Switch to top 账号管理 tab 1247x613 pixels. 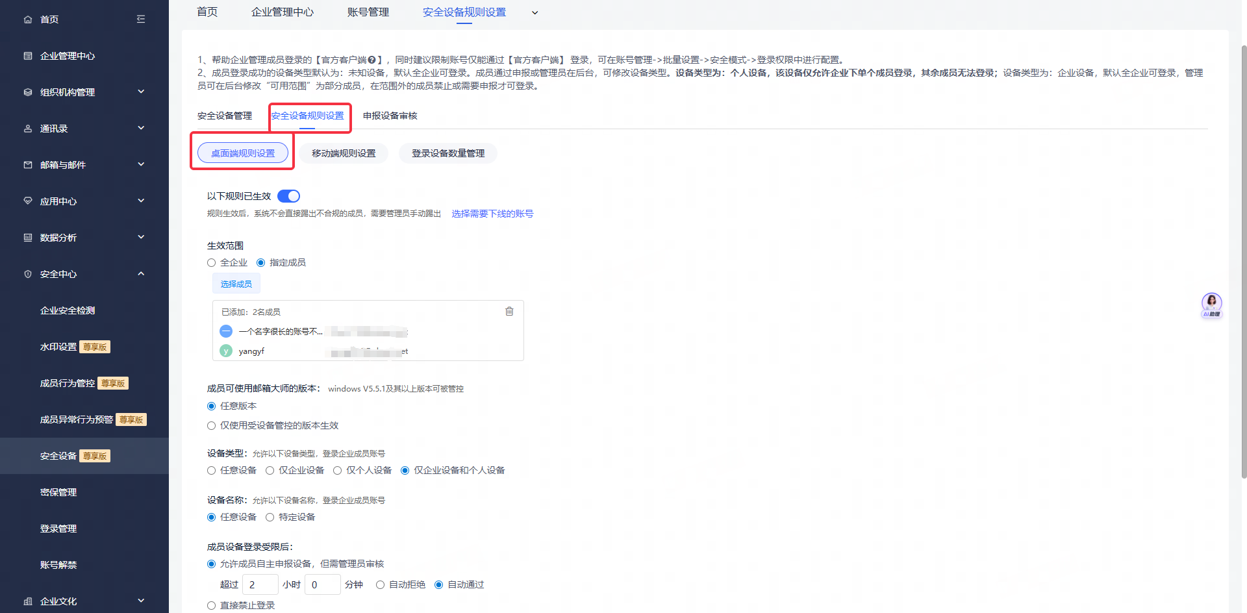coord(368,12)
